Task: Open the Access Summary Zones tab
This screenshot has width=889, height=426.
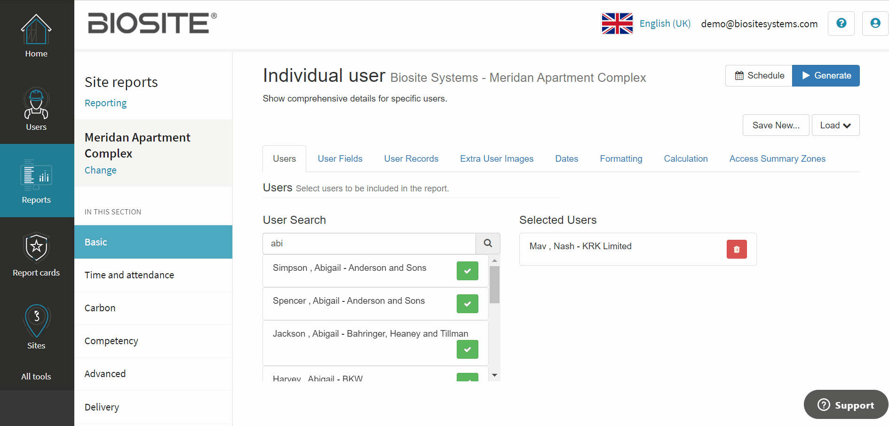Action: point(777,159)
